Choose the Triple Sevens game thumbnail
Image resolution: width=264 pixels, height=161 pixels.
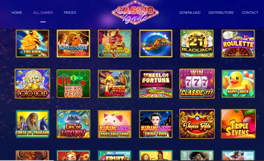[x=238, y=124]
